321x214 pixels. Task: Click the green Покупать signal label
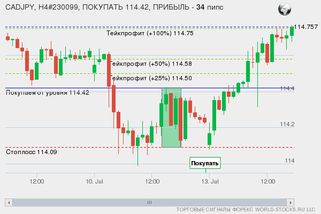click(205, 163)
